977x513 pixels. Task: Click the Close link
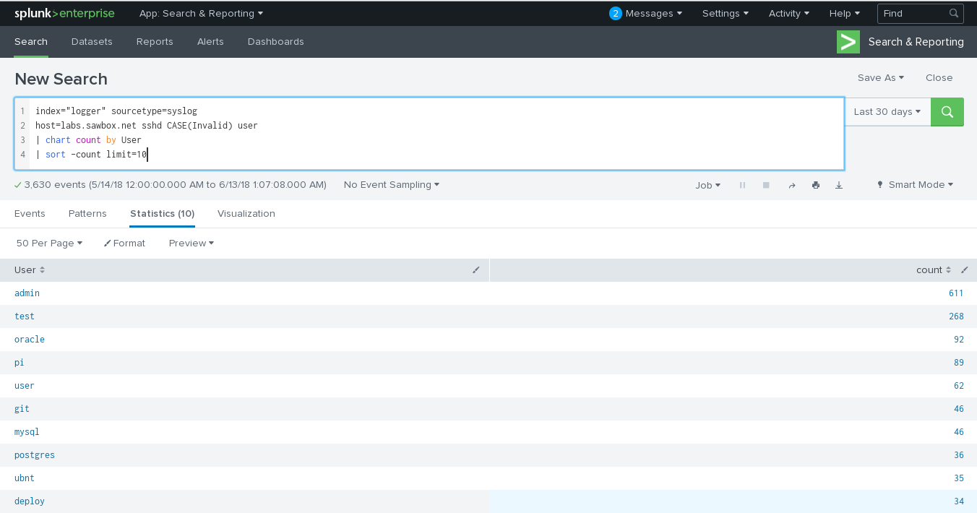coord(939,78)
